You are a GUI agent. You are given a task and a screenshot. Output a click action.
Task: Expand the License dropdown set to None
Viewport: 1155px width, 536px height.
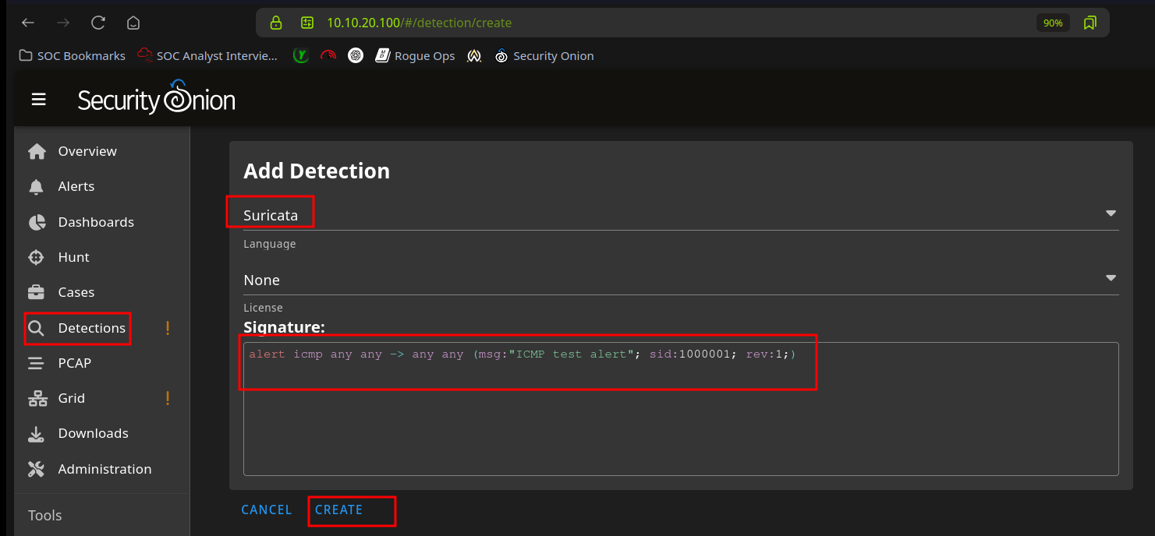(x=1111, y=279)
